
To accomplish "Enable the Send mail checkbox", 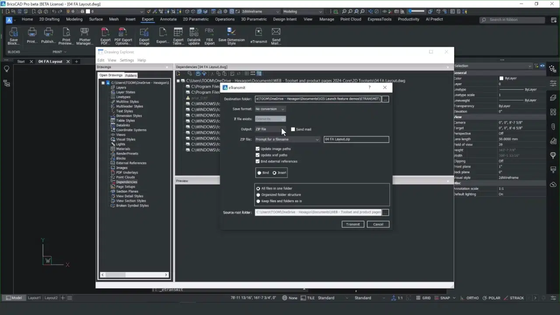I will pyautogui.click(x=293, y=129).
